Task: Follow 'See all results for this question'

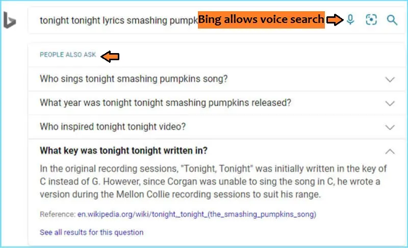Action: pos(92,232)
